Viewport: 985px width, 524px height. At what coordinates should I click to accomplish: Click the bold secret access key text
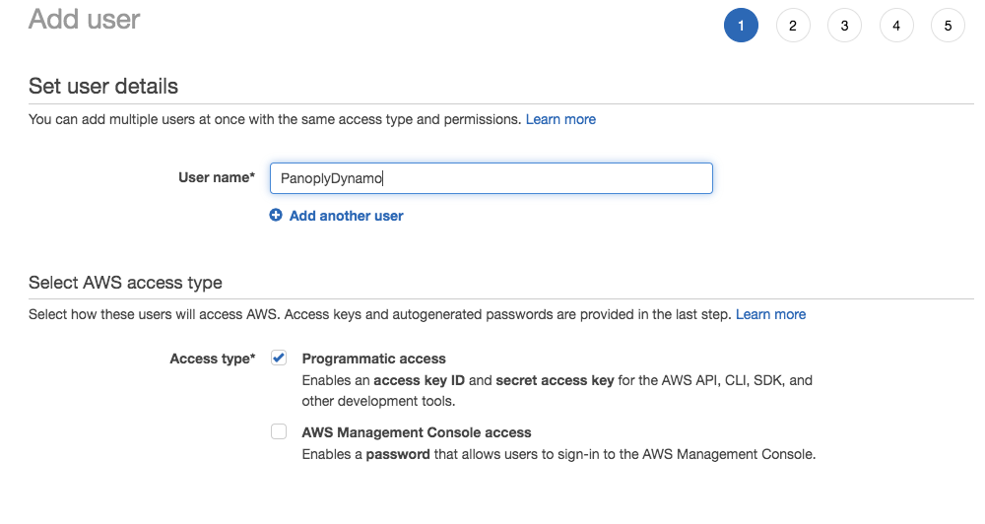[555, 380]
